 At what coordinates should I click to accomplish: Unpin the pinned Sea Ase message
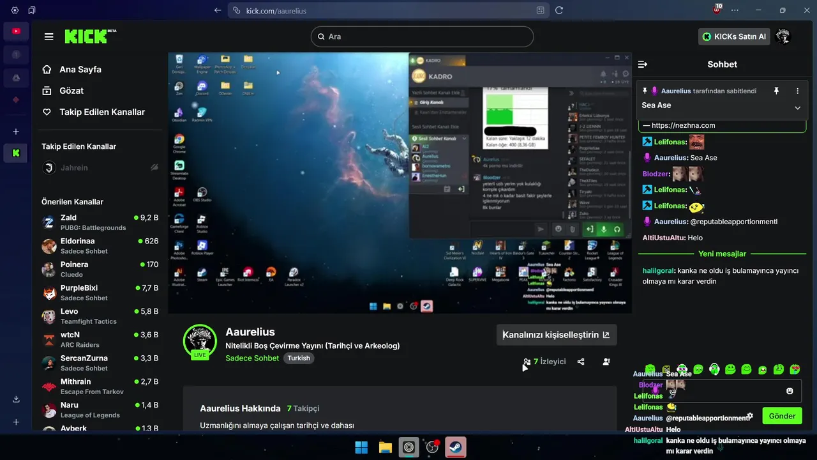pos(776,91)
